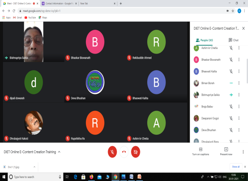Click the Windows search box in taskbar

click(35, 177)
